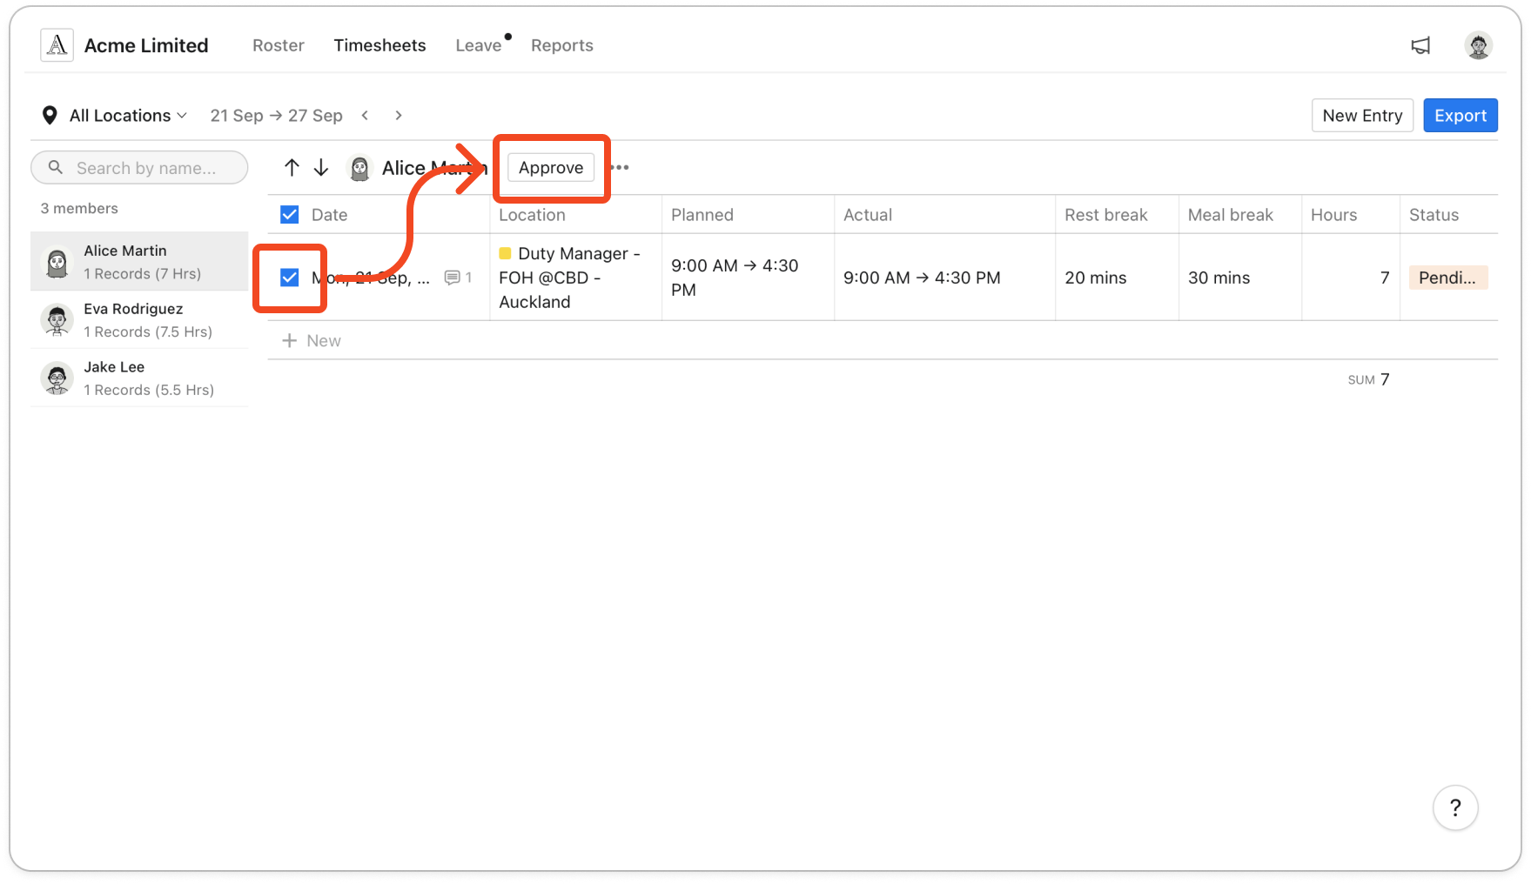Screen dimensions: 1531x884
Task: Toggle the select-all checkbox beside Date
Action: point(290,215)
